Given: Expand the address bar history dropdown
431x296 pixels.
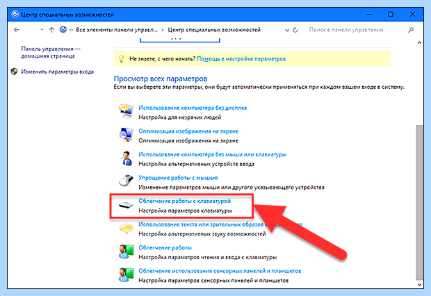Looking at the screenshot, I should click(287, 30).
